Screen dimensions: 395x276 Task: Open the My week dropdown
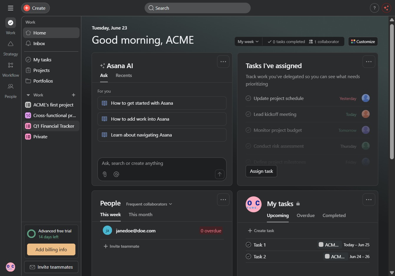pyautogui.click(x=248, y=42)
